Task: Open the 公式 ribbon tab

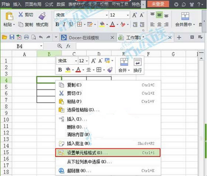Action: coord(49,4)
